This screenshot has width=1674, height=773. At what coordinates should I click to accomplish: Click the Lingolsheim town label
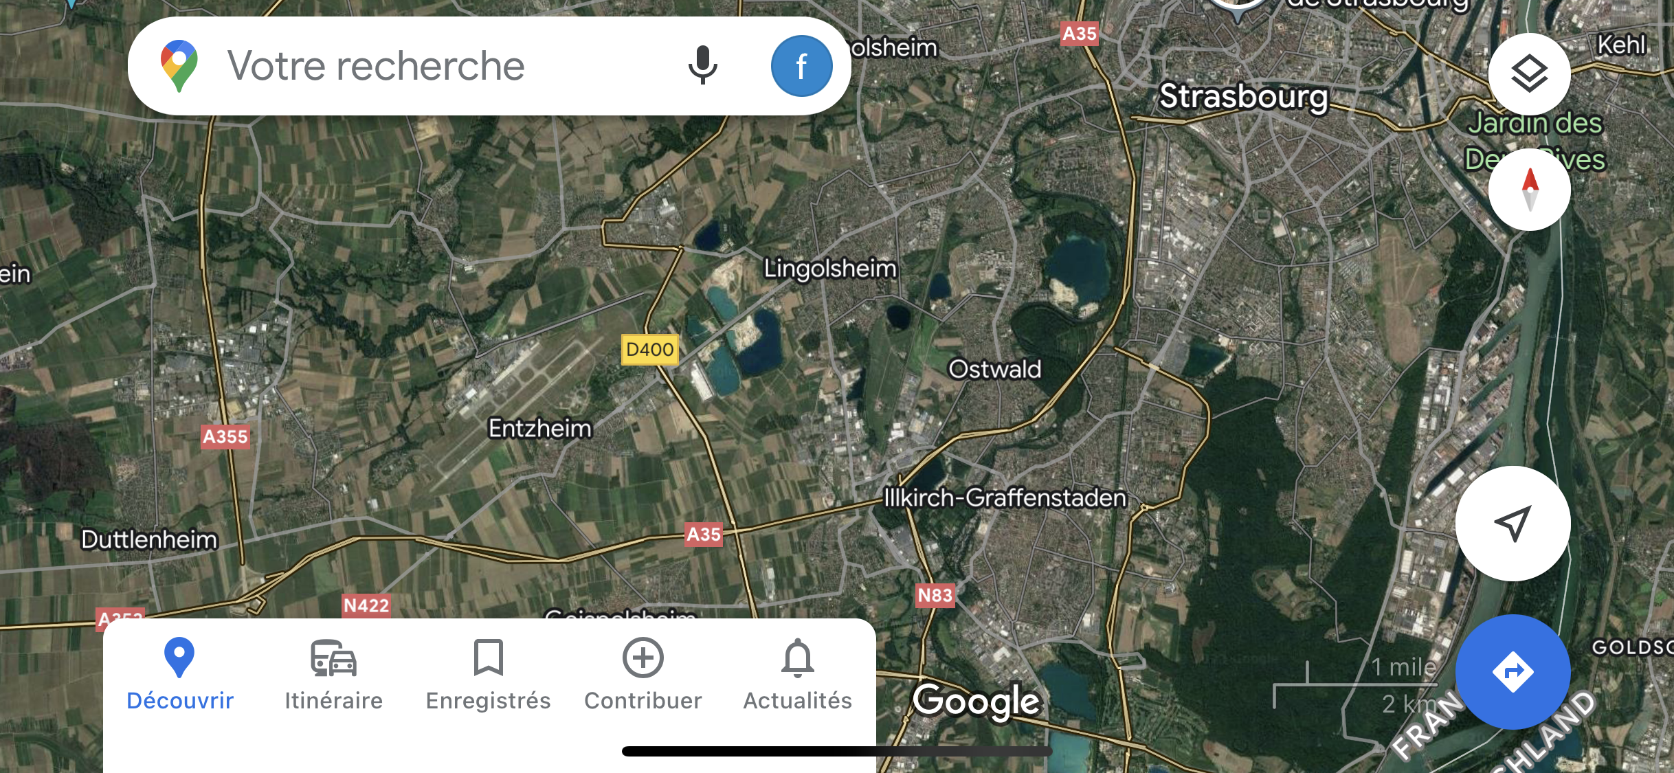[830, 268]
